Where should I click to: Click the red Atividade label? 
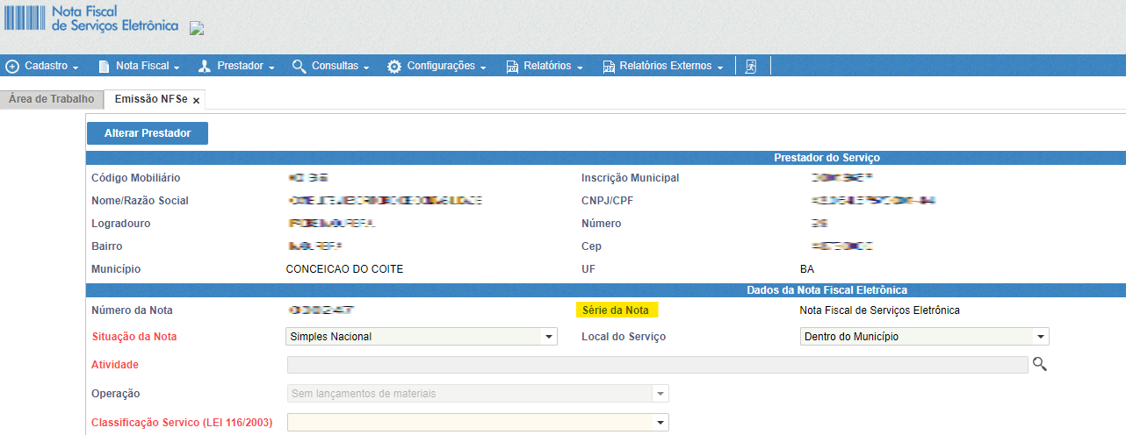tap(115, 365)
